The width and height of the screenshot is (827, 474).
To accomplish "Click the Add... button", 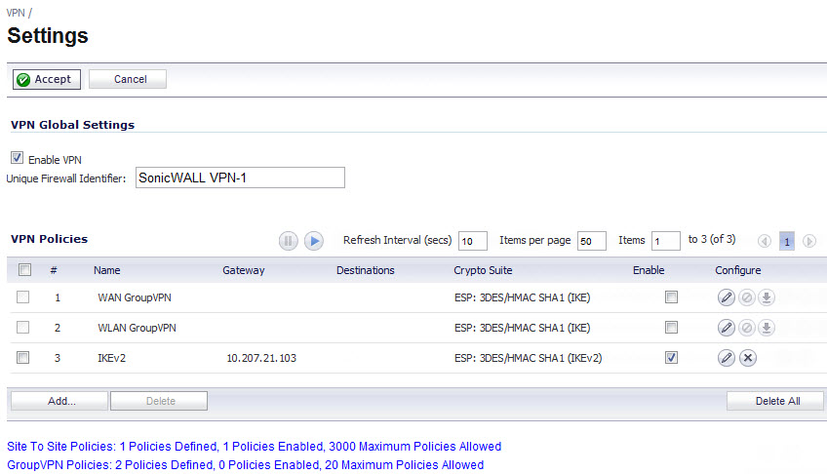I will [59, 401].
